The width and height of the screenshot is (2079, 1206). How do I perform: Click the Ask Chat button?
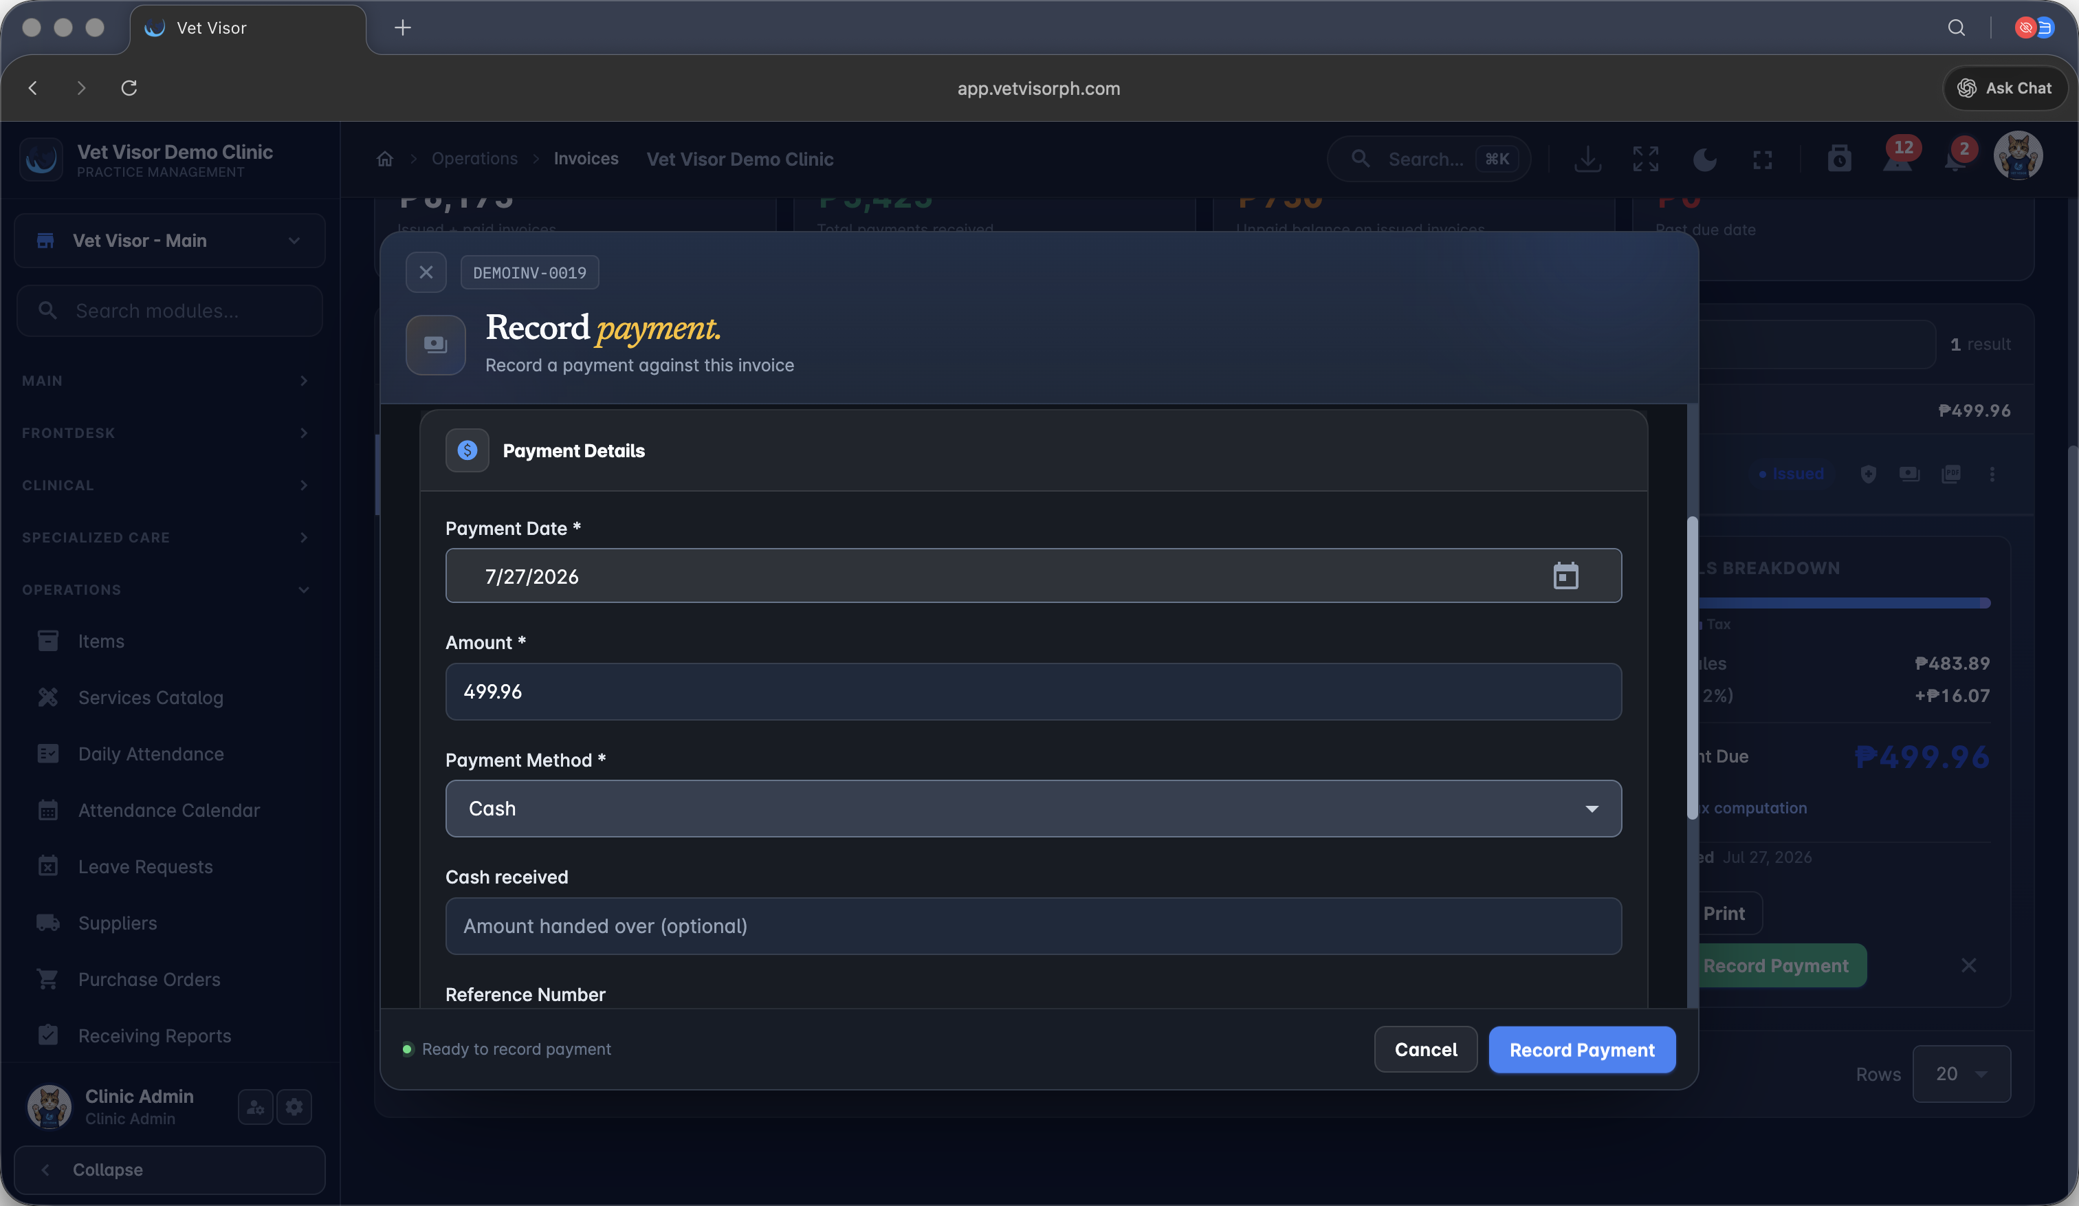[x=2005, y=87]
